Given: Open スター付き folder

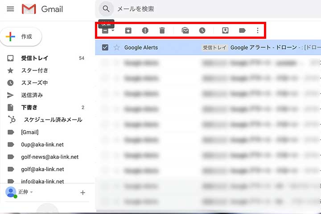Looking at the screenshot, I should click(35, 70).
